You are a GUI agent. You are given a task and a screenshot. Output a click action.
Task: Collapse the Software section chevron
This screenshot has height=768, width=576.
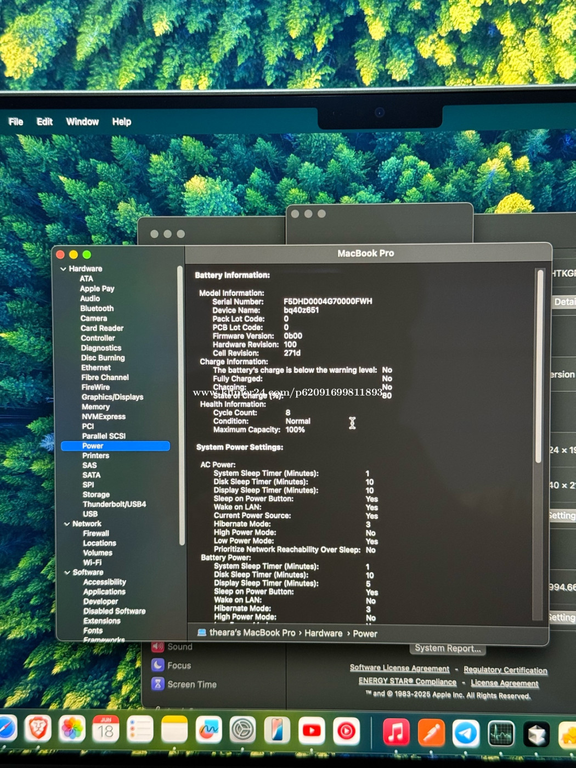point(67,572)
